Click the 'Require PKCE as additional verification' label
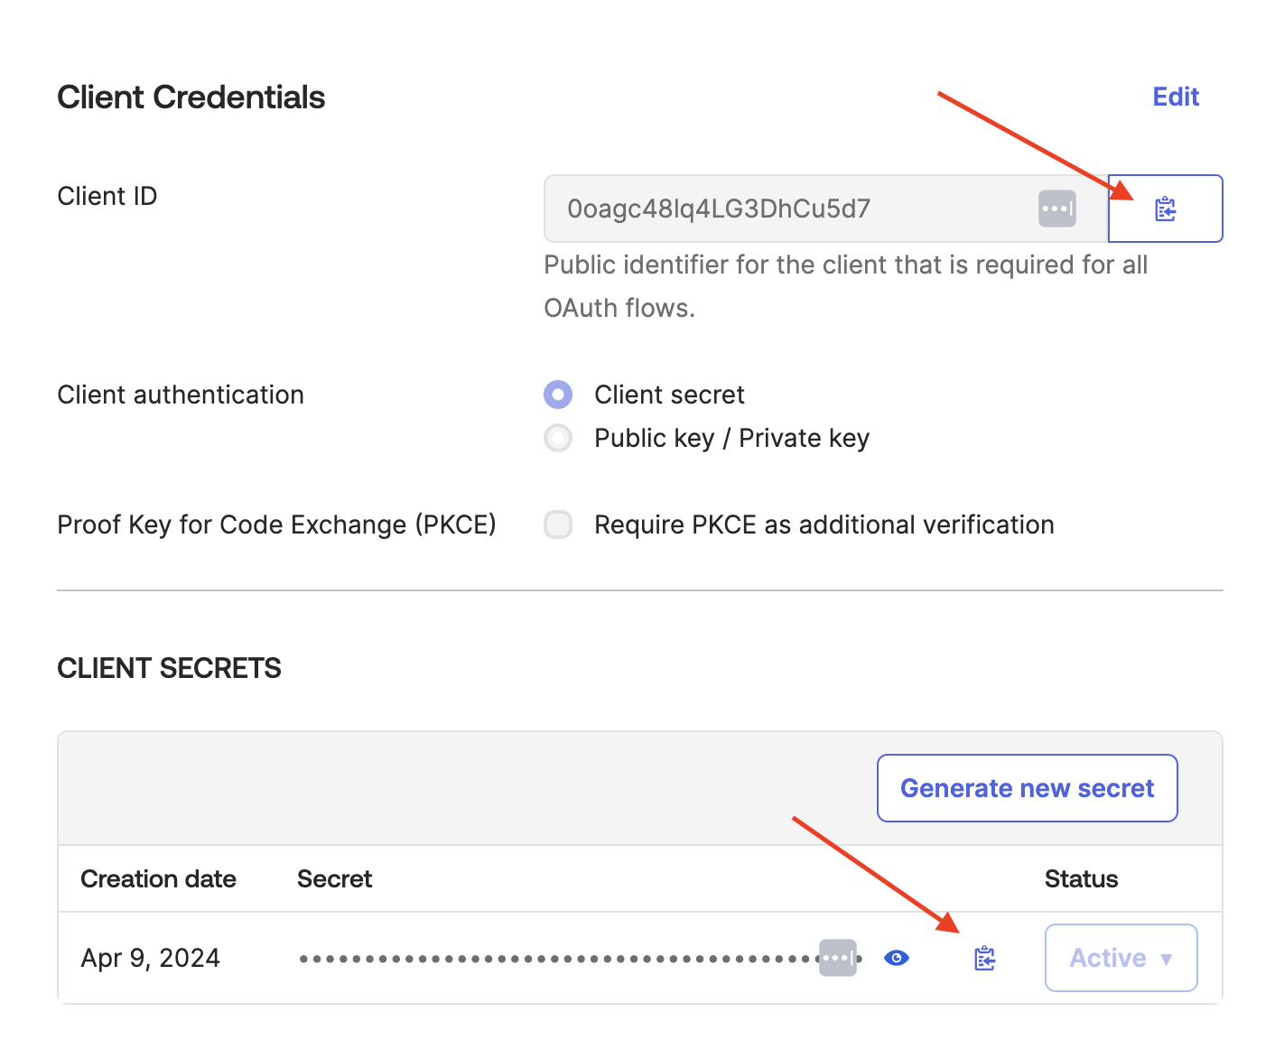Viewport: 1275px width, 1049px height. (824, 524)
